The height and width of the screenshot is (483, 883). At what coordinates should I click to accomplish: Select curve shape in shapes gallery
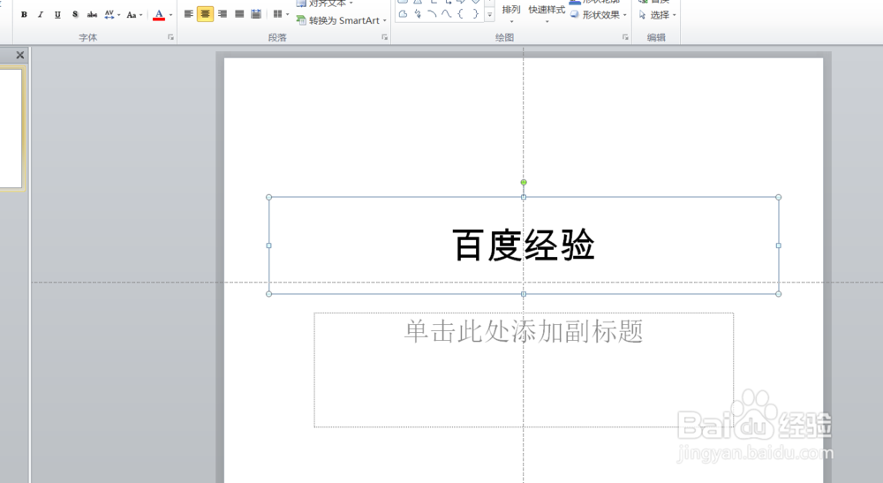point(446,14)
